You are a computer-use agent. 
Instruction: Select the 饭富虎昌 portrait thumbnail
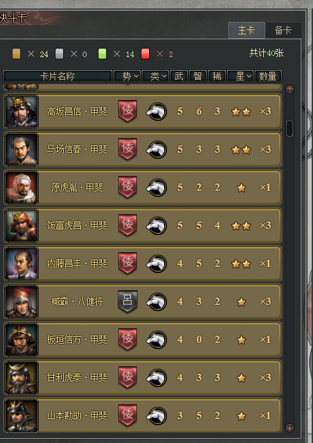click(x=21, y=225)
